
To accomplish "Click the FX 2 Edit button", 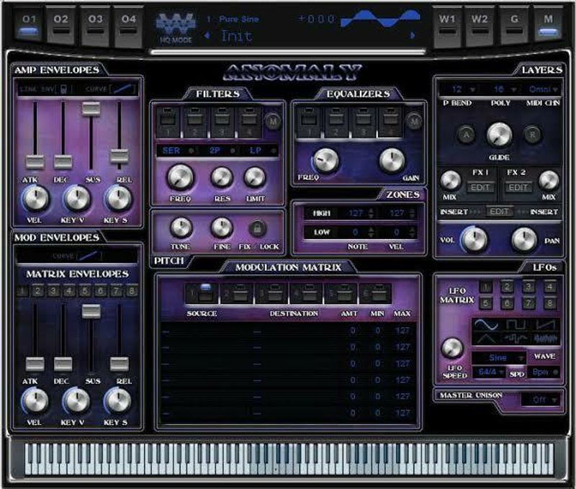I will click(518, 188).
